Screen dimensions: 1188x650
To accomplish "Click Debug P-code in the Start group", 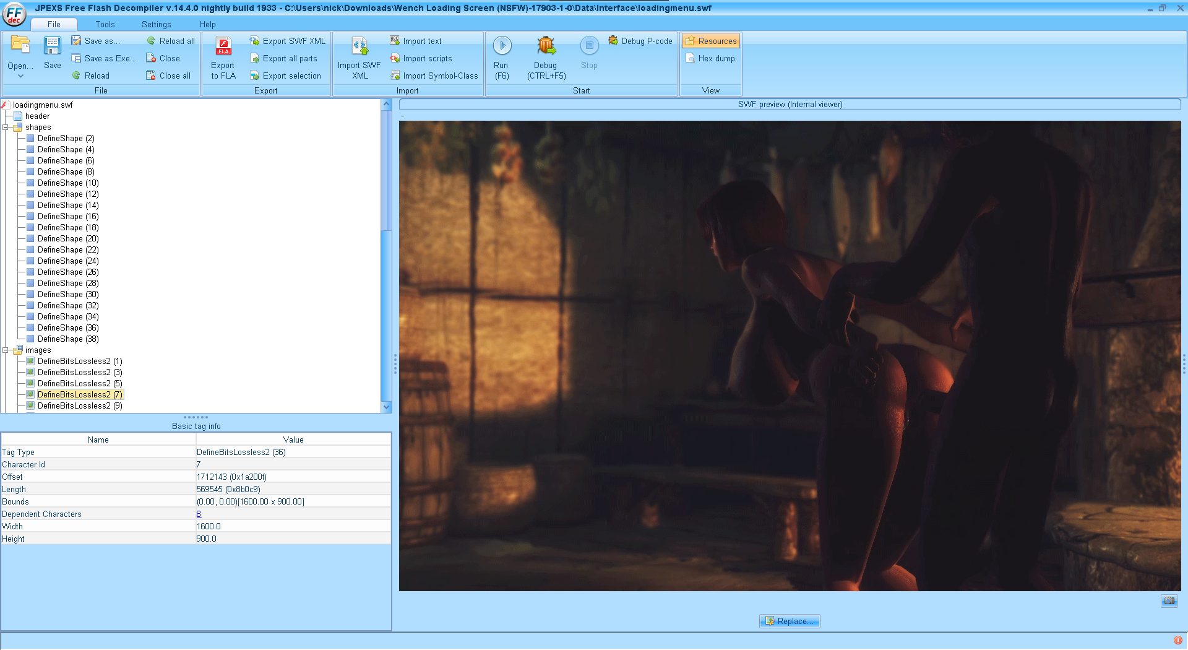I will point(640,41).
